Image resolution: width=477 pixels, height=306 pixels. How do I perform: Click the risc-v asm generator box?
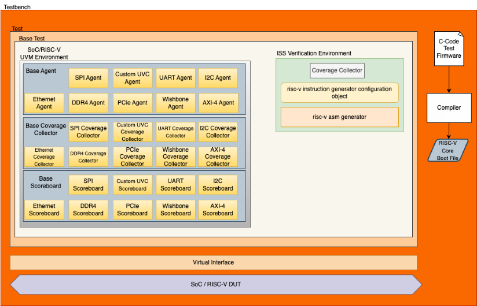(339, 117)
